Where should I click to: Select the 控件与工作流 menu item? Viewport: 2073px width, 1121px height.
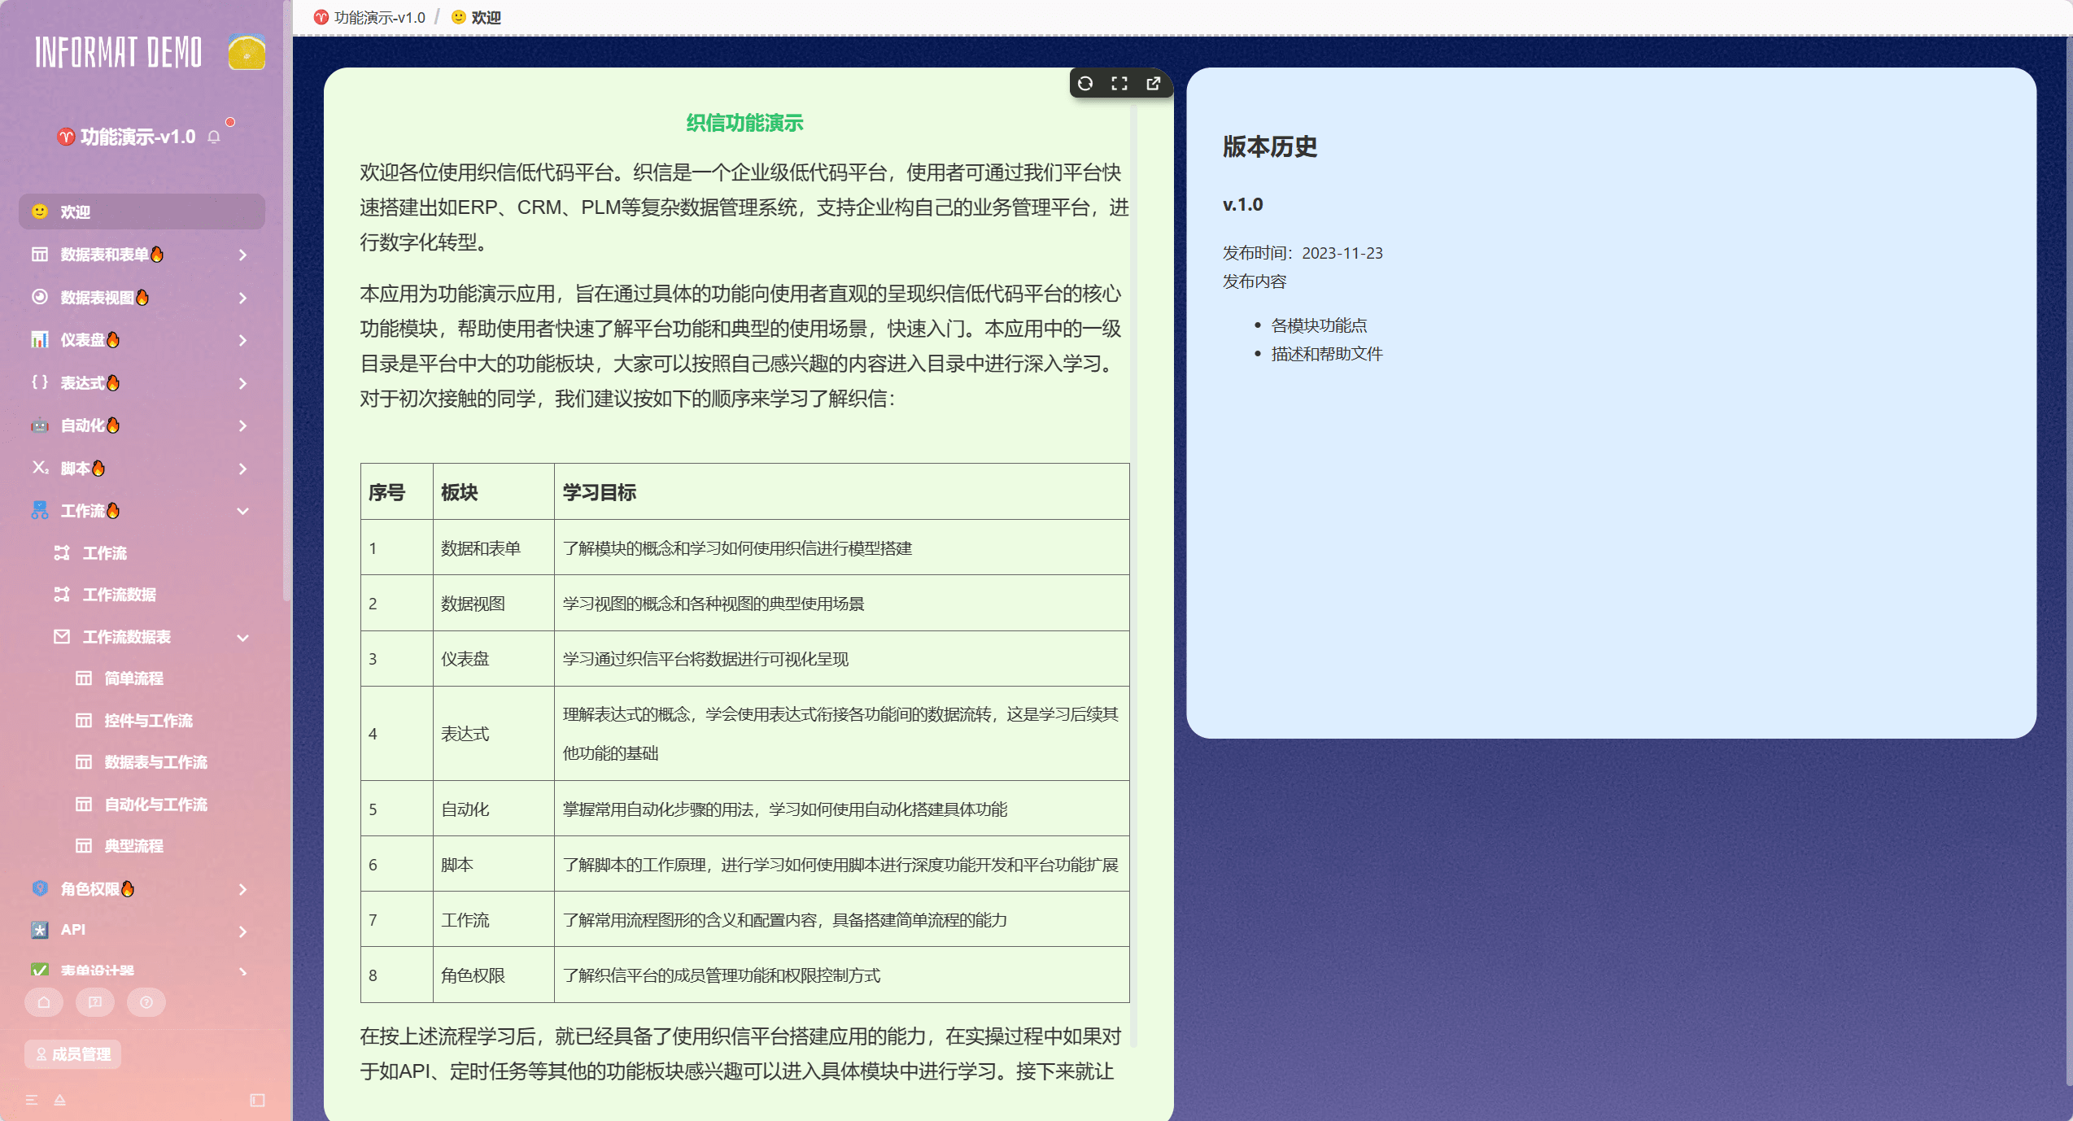tap(148, 720)
